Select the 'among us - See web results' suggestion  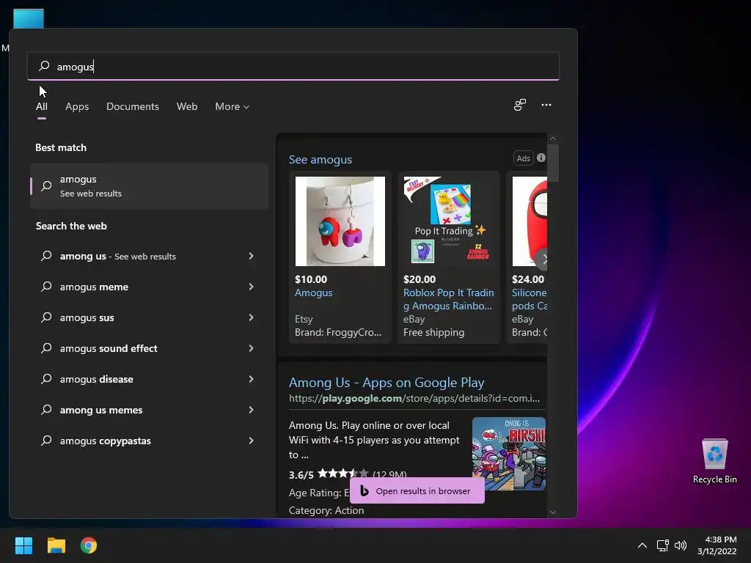pyautogui.click(x=118, y=256)
